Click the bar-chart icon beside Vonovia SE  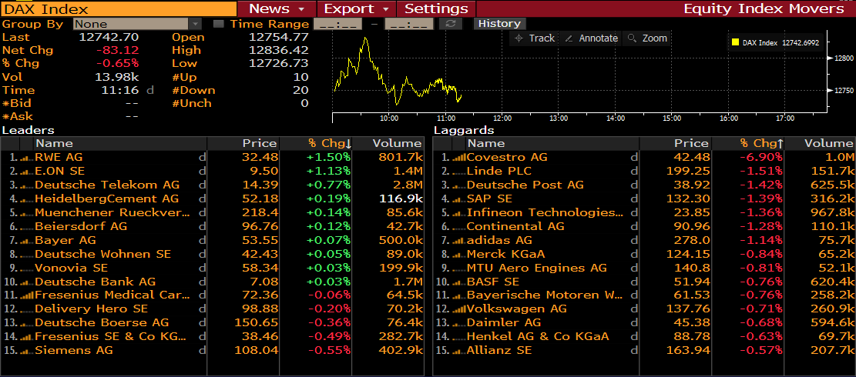point(27,268)
